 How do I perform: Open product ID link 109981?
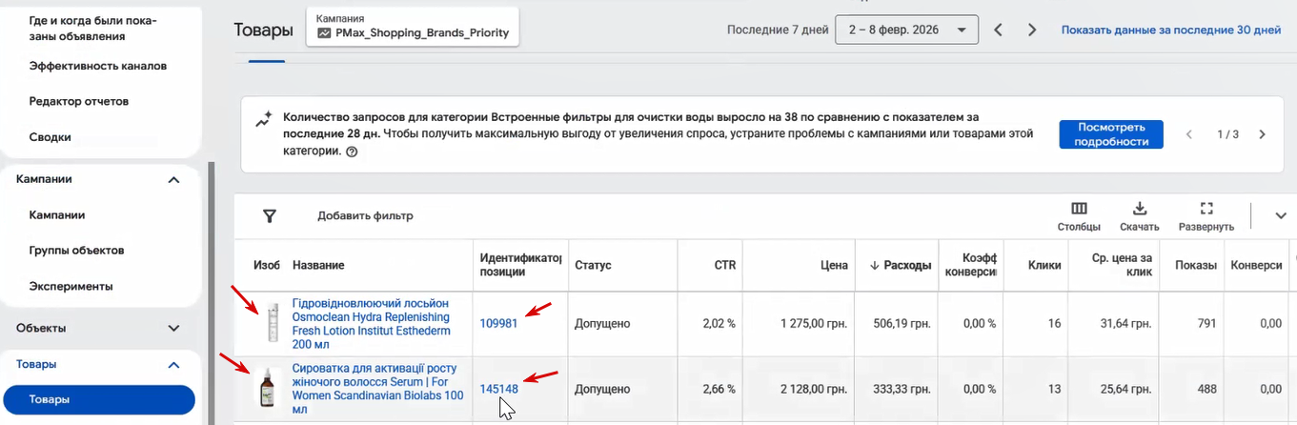pyautogui.click(x=498, y=323)
